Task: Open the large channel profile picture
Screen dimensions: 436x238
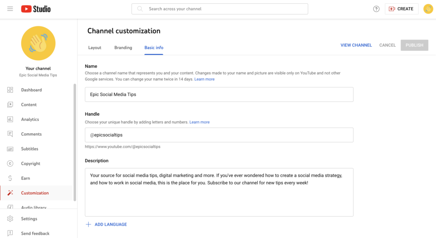Action: pos(38,43)
